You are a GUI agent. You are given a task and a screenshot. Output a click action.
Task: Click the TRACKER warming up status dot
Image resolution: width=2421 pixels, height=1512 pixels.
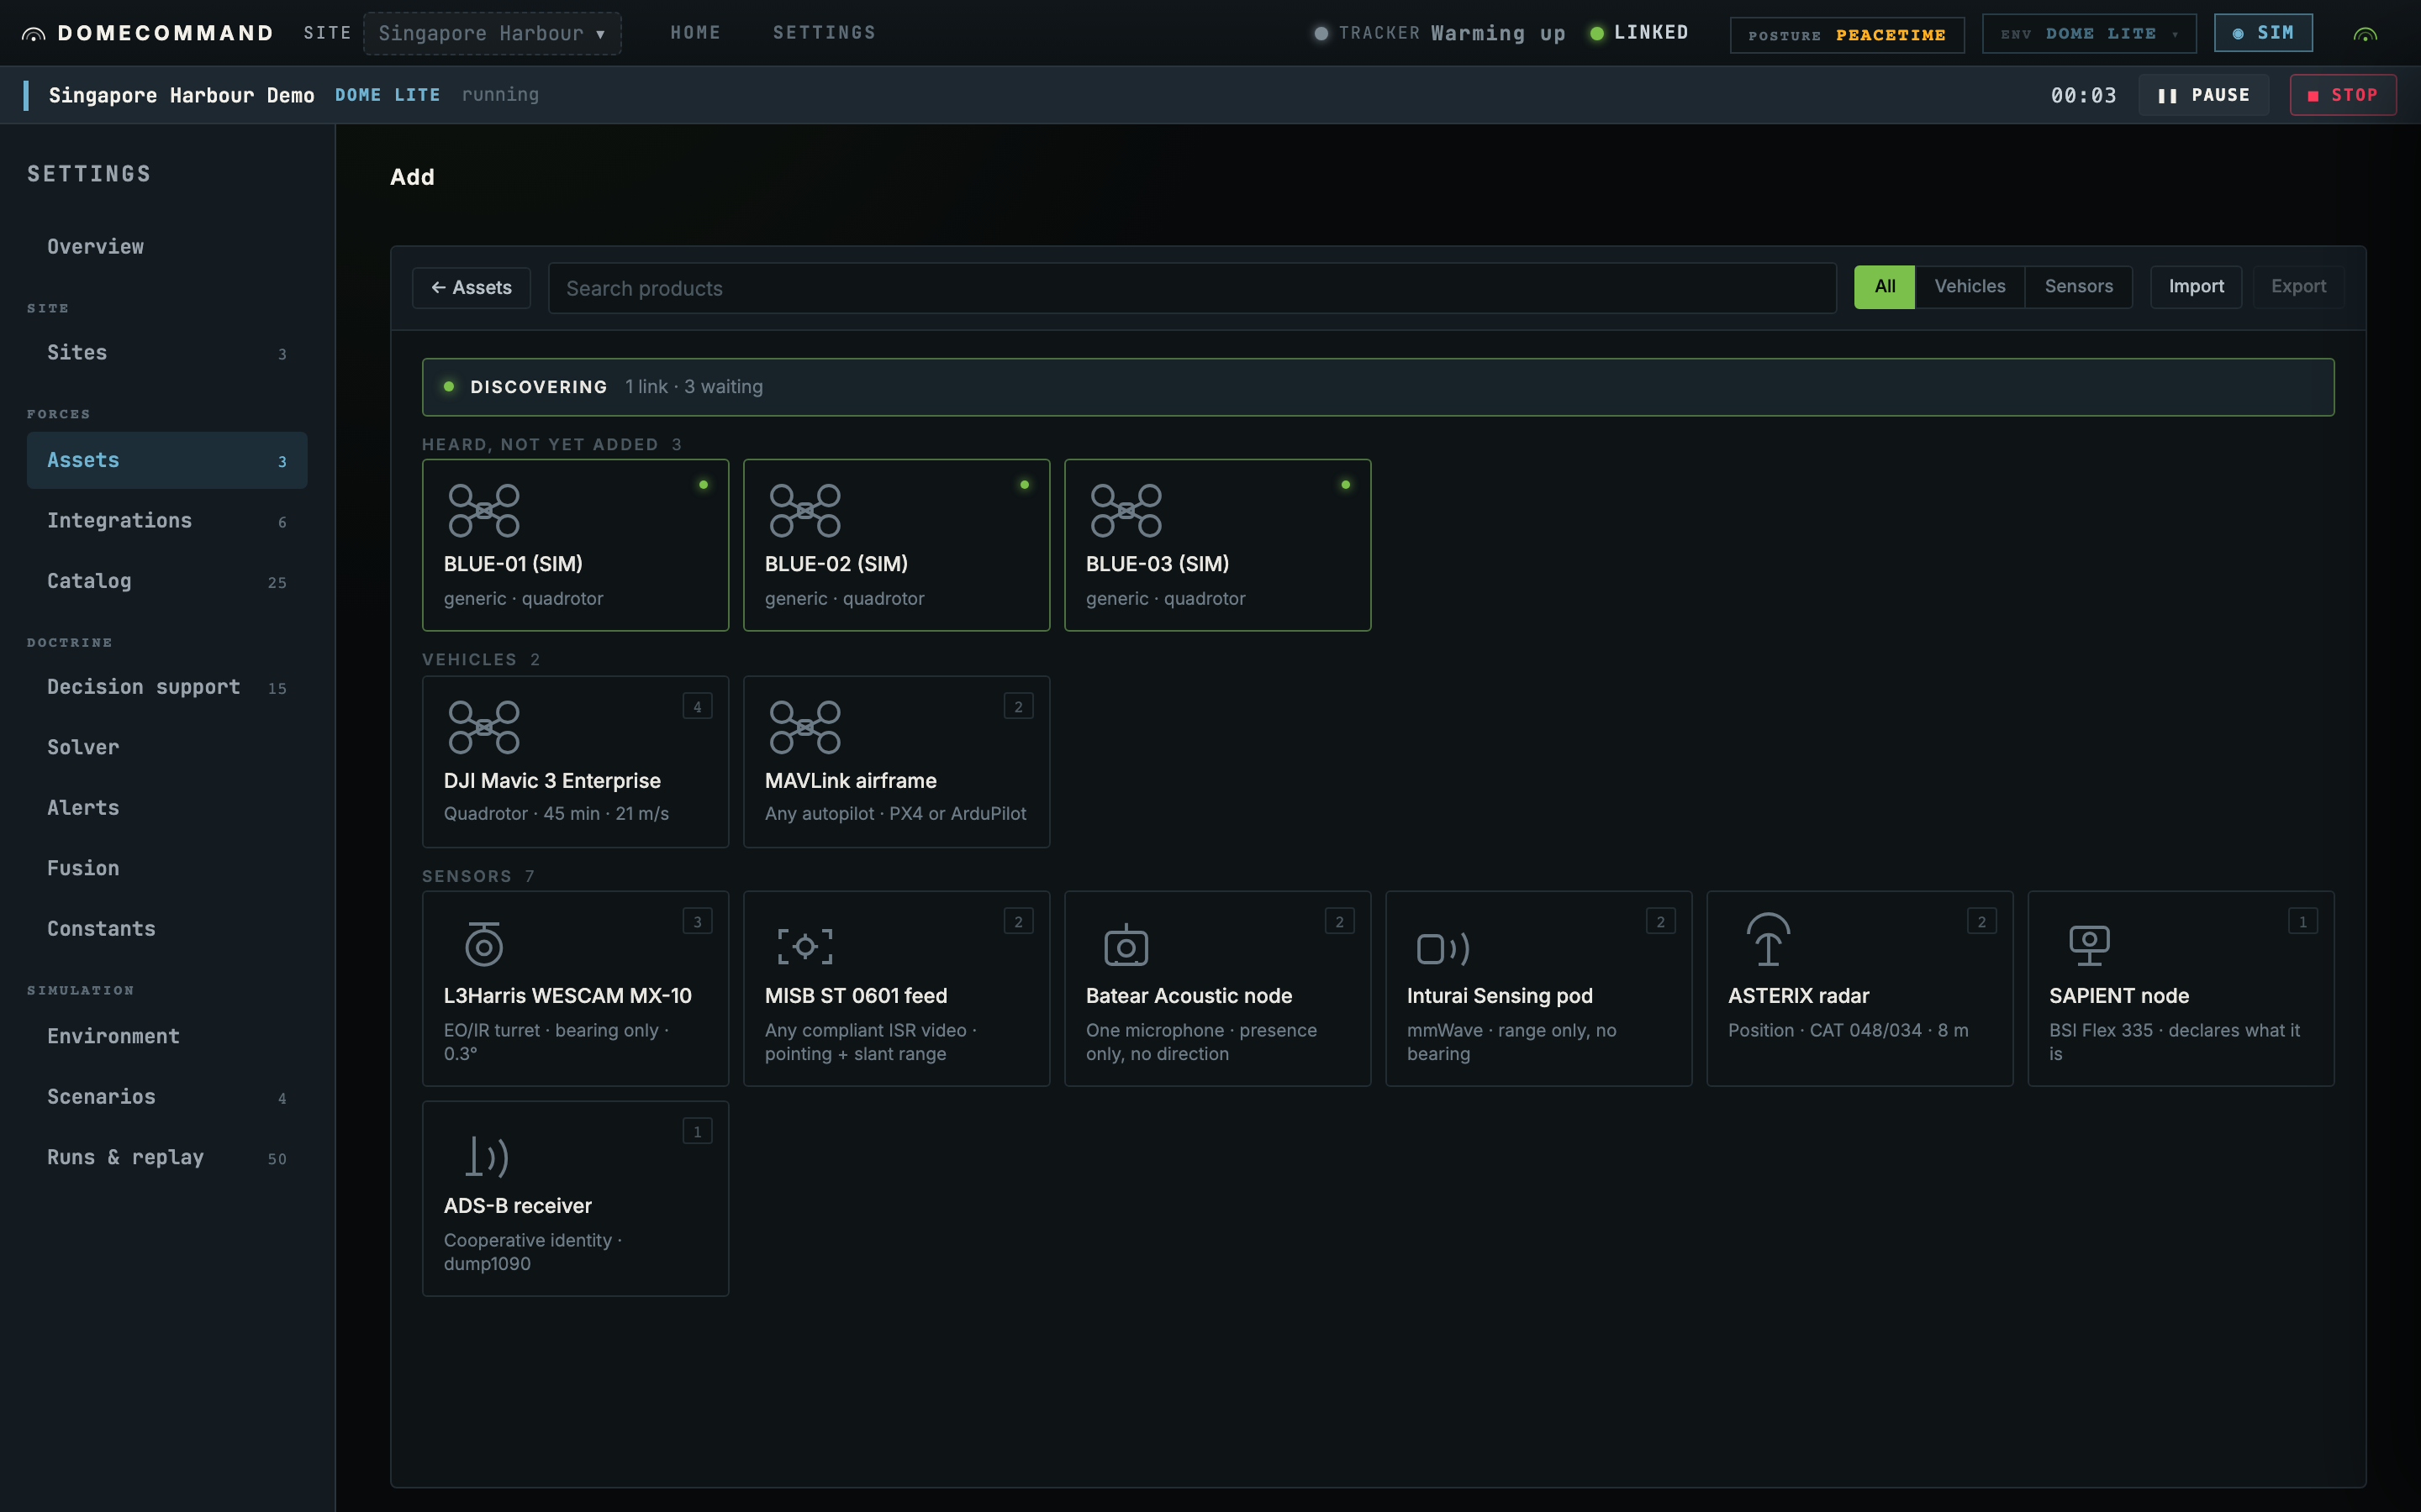point(1321,33)
